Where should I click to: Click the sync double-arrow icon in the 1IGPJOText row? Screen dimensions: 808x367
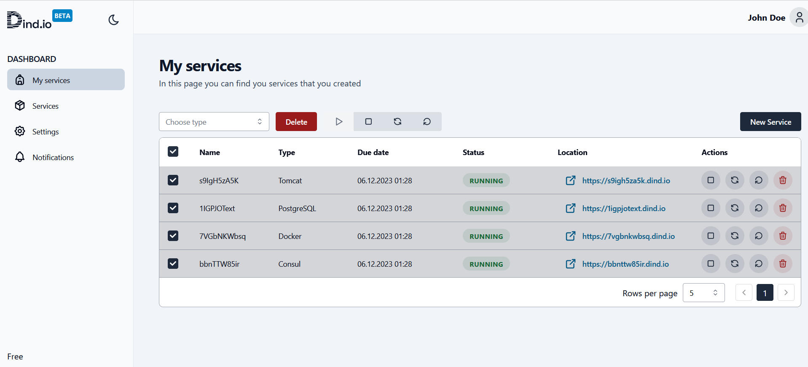(x=735, y=208)
